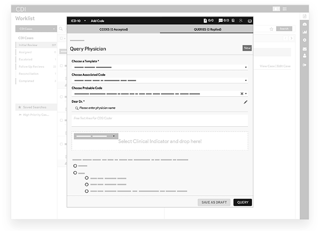Click the logout arrow in the sidebar
The width and height of the screenshot is (320, 231).
pos(305,65)
